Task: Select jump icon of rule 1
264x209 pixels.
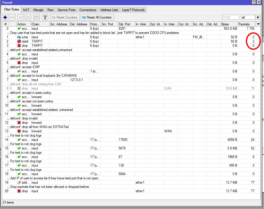Action: point(19,37)
